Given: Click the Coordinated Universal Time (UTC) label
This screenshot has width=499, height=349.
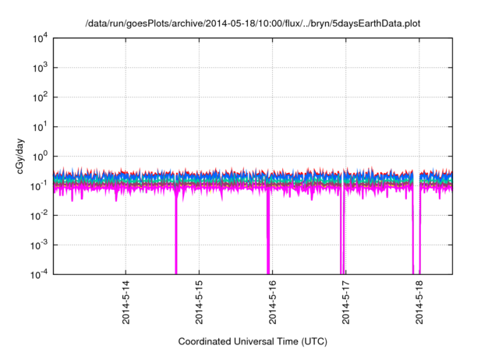Looking at the screenshot, I should click(x=253, y=341).
